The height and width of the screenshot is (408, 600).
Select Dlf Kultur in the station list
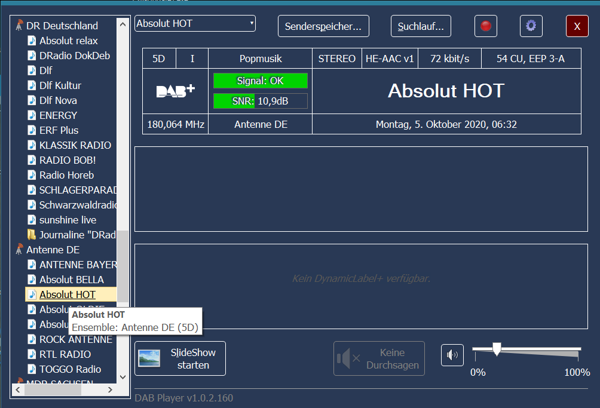point(60,85)
